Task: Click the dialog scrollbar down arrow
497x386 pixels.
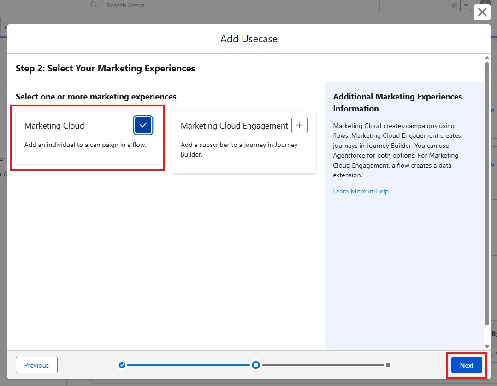Action: [487, 347]
